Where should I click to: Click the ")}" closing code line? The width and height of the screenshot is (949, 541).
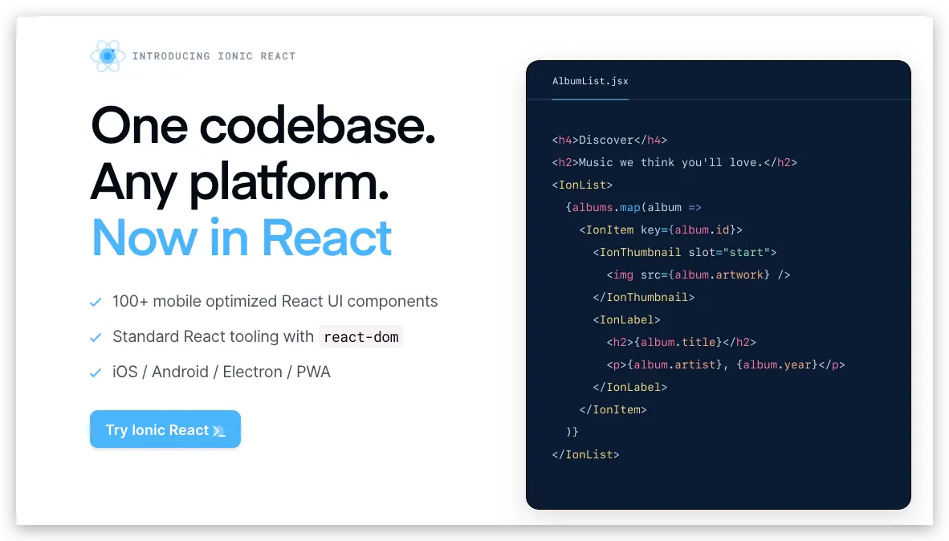572,432
